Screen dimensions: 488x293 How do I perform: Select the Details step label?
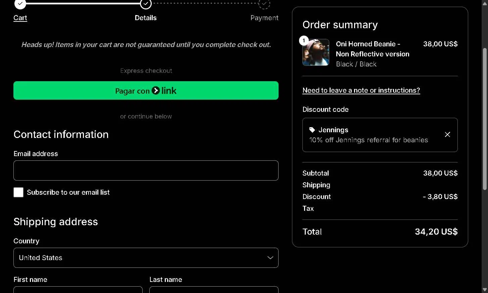tap(146, 18)
